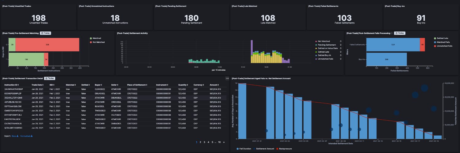Screen dimensions: 460x153
Task: Click the red 358 Not Matched bar segment
Action: click(x=47, y=45)
